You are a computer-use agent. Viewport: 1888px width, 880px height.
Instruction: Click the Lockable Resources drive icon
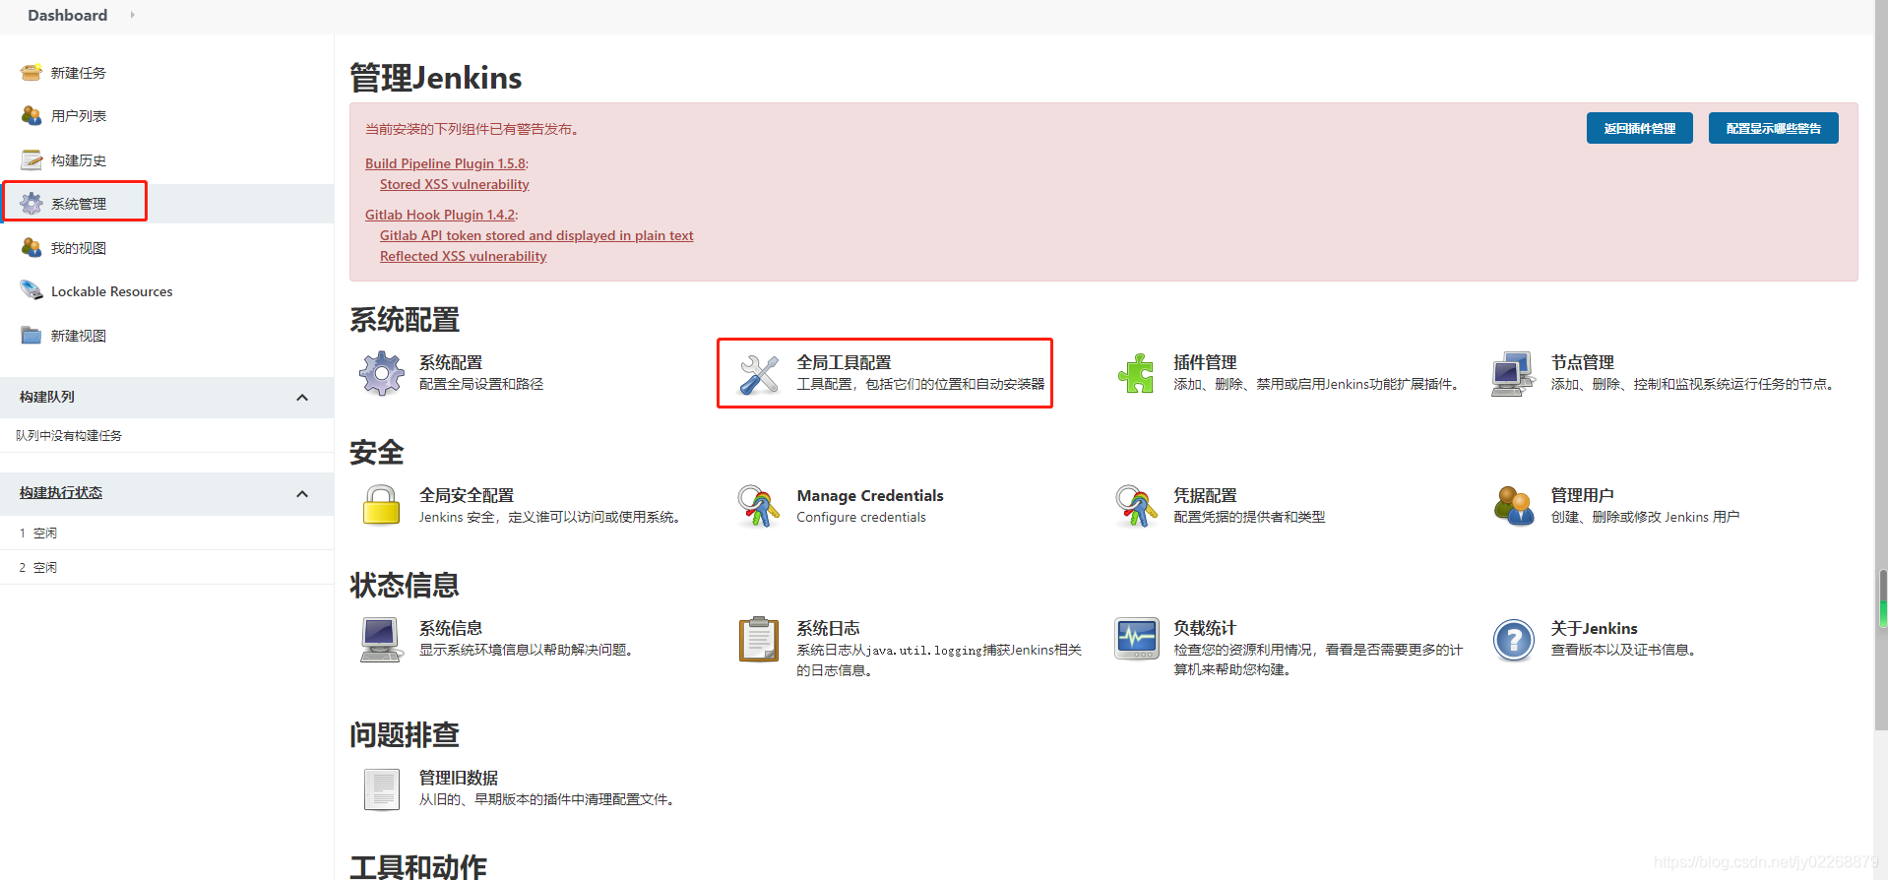point(31,290)
